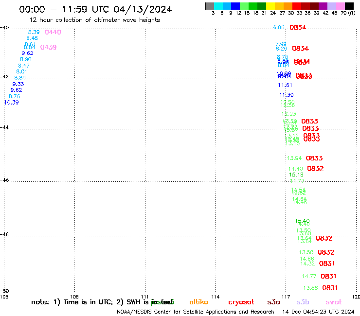Screen dimensions: 360x316
Task: Click the NOAA/NESDIS Center attribution footer
Action: point(196,312)
